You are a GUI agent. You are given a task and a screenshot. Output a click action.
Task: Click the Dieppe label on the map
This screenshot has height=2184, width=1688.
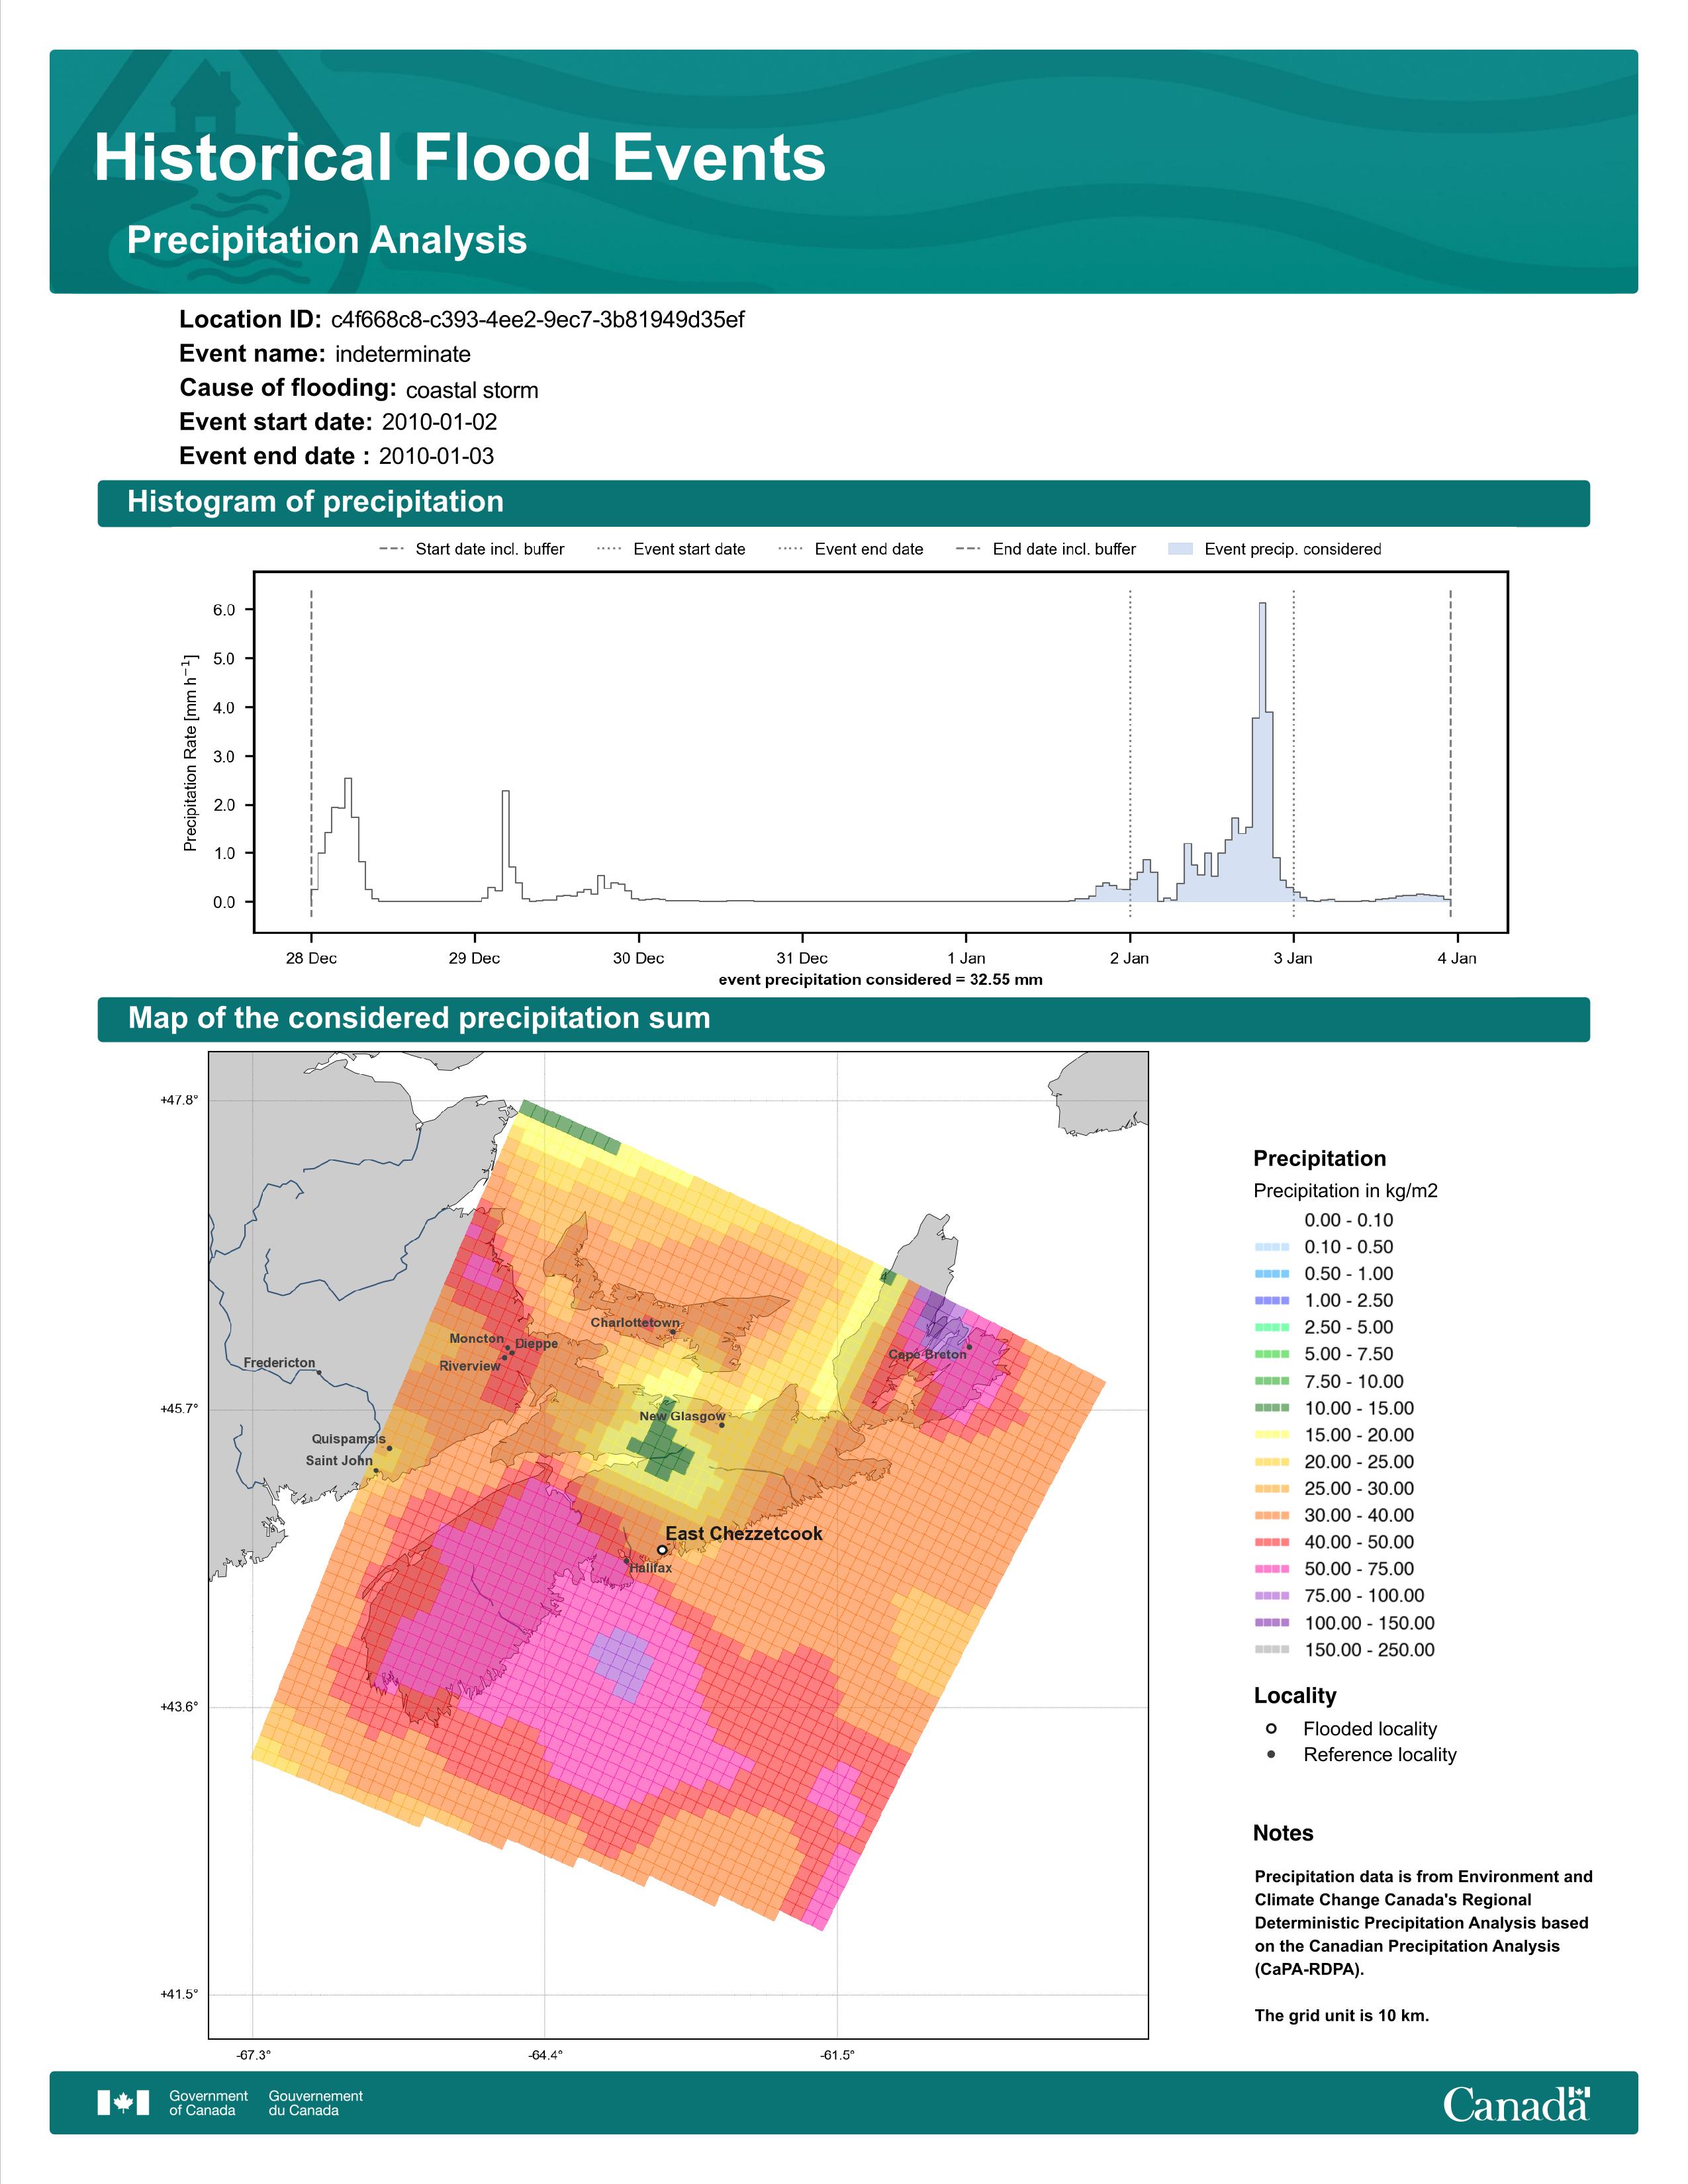[537, 1343]
